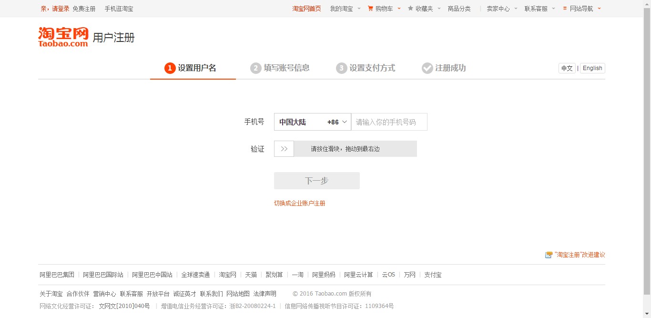Open 手机逛淘宝 link
The image size is (651, 318).
pyautogui.click(x=119, y=9)
